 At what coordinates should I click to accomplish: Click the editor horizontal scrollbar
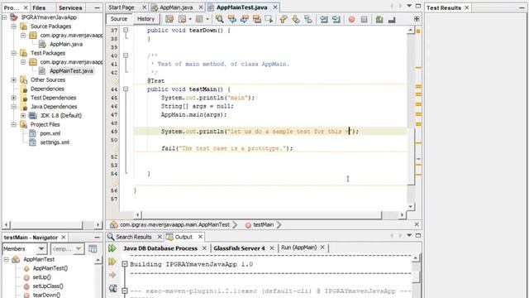[x=270, y=214]
